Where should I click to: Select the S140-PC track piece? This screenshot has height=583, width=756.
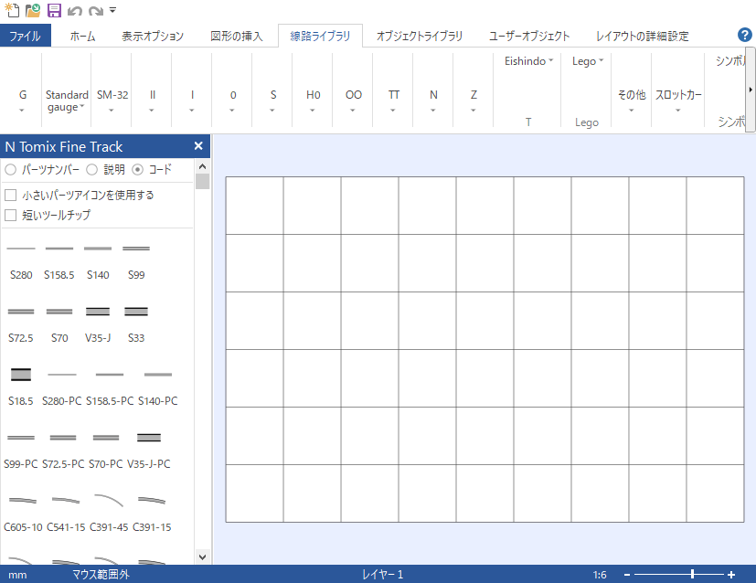(158, 387)
